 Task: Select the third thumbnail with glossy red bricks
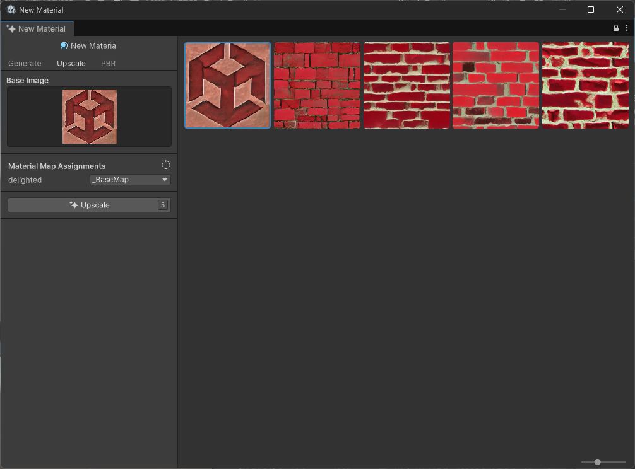coord(407,85)
